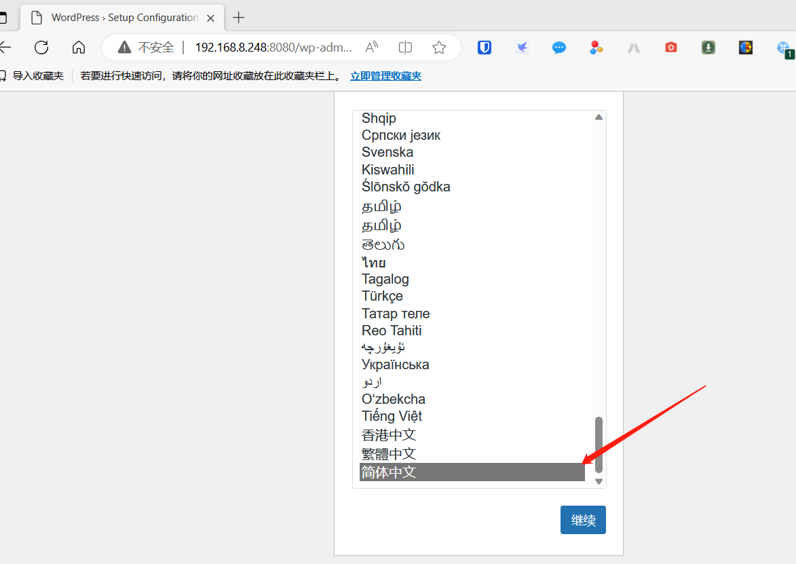Select the Shqip language option
The width and height of the screenshot is (796, 564).
point(472,118)
